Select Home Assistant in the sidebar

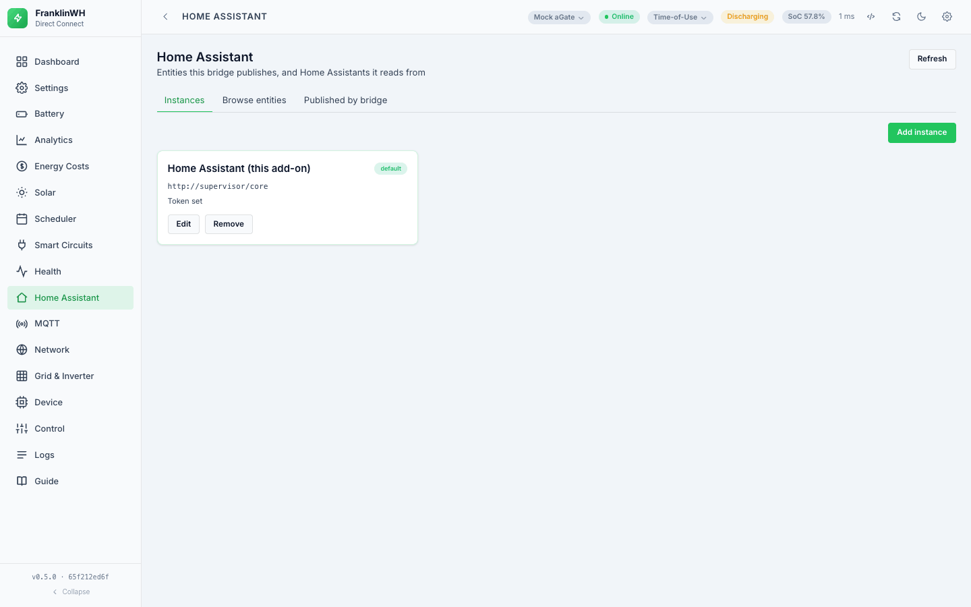(x=70, y=297)
